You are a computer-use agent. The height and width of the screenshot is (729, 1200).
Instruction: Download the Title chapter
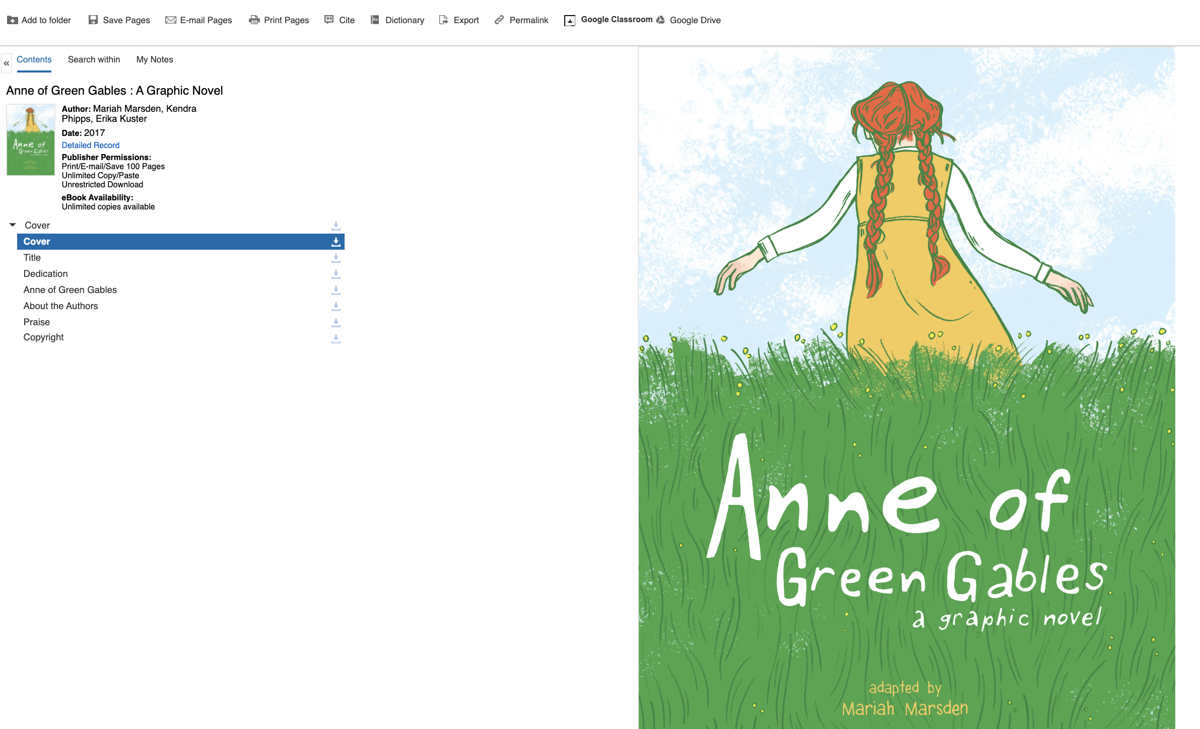pos(336,258)
